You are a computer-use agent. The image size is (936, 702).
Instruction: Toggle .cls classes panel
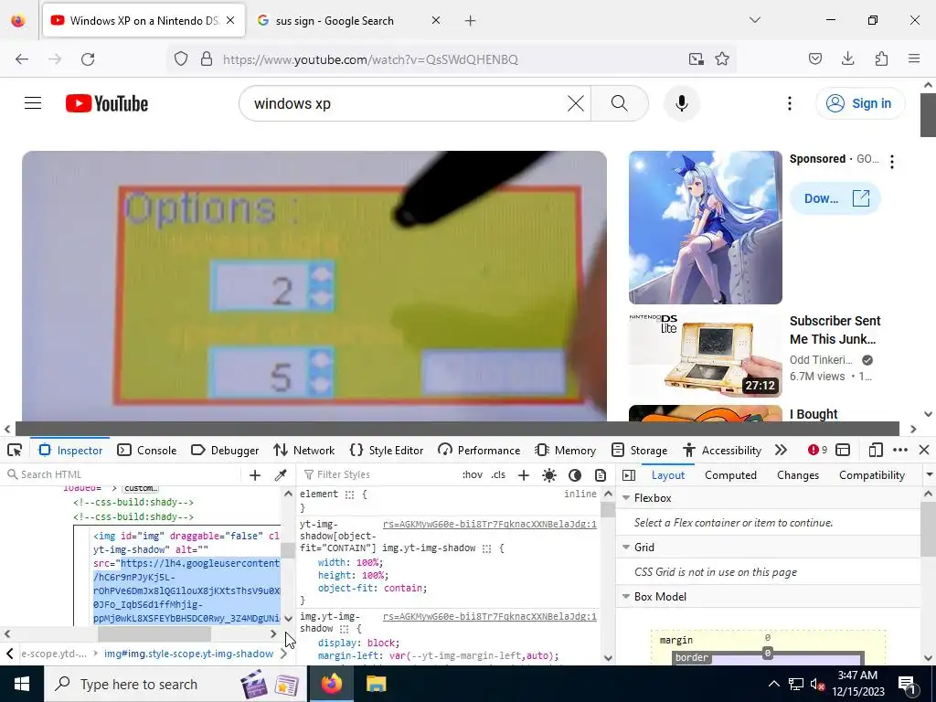click(x=498, y=474)
